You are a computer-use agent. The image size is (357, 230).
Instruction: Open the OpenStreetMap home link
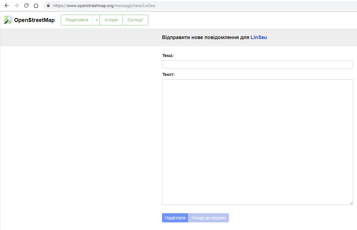coord(34,20)
